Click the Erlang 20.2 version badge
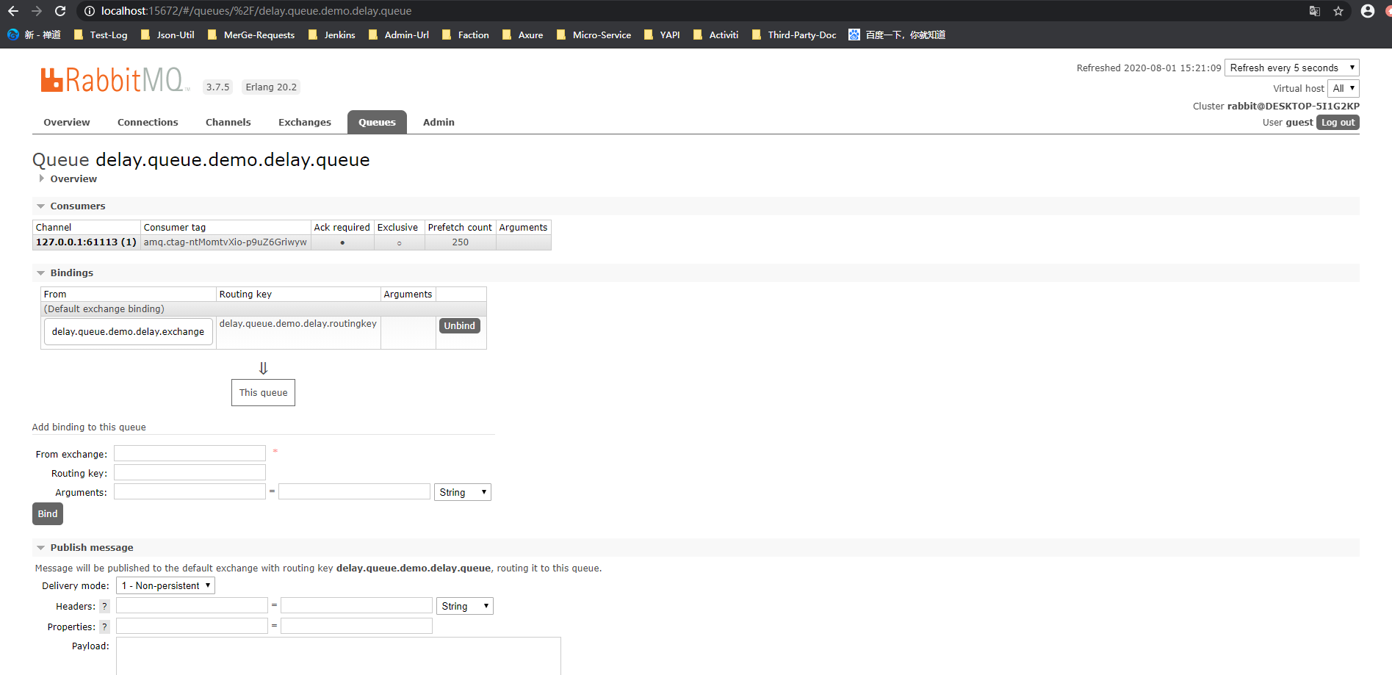Image resolution: width=1392 pixels, height=675 pixels. click(x=271, y=87)
